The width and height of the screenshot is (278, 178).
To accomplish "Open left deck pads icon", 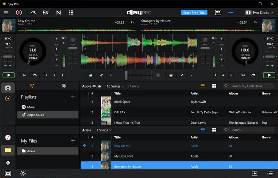I will coord(90,75).
